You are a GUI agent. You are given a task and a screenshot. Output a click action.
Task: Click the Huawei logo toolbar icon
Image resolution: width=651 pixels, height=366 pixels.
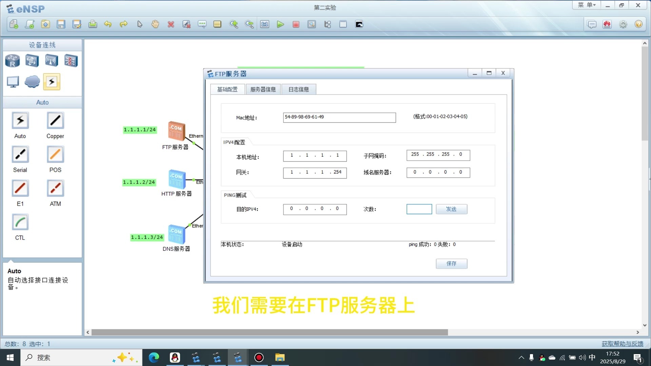pos(607,24)
